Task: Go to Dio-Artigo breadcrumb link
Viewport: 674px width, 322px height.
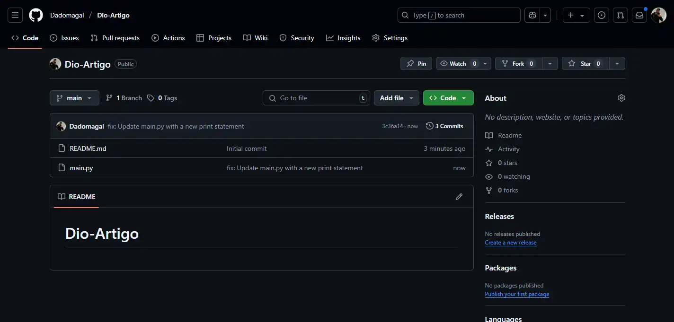Action: 113,15
